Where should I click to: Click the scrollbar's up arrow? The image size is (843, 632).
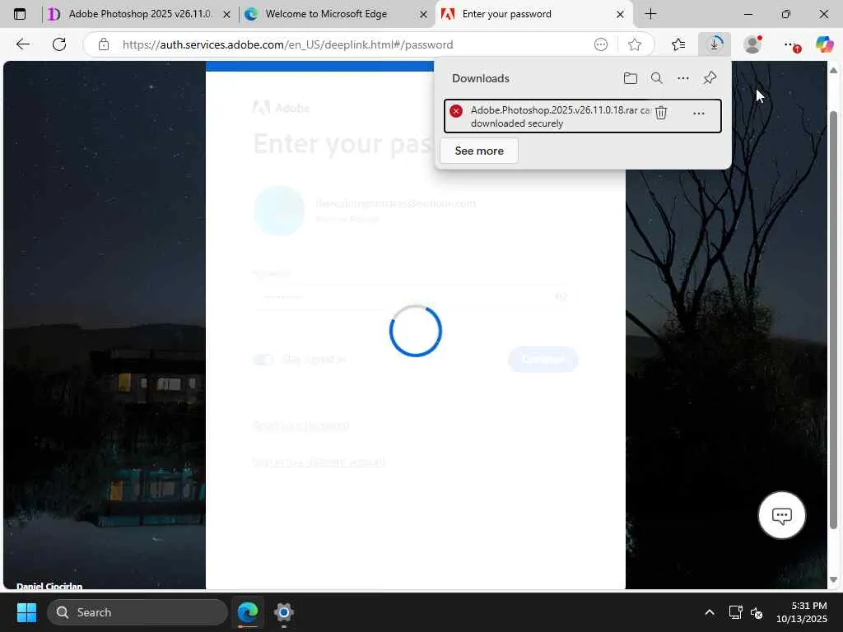(833, 70)
